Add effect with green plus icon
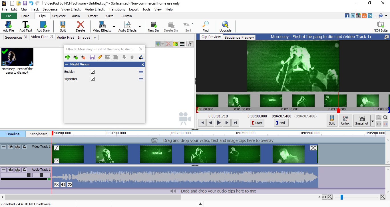The height and width of the screenshot is (207, 390). (68, 57)
